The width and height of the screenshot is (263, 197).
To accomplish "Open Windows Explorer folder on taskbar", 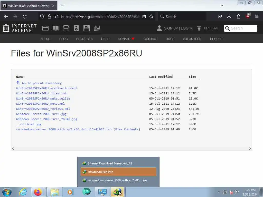I will click(x=55, y=192).
